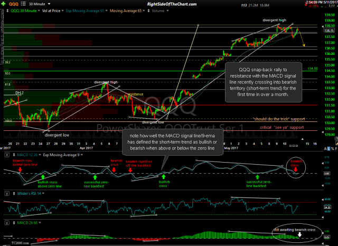Click the MACD 26 66 value 0.25
The height and width of the screenshot is (246, 338).
[327, 237]
